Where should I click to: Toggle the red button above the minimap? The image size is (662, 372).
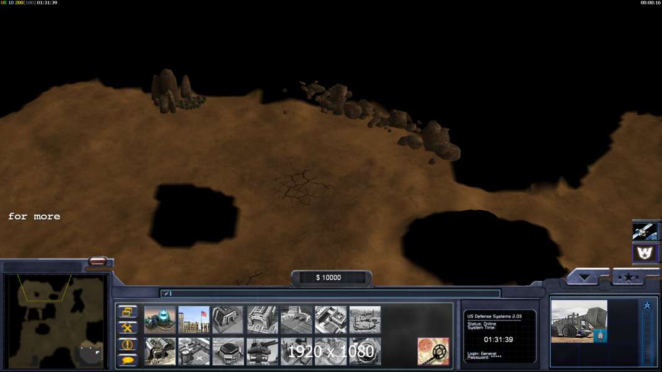pyautogui.click(x=97, y=261)
